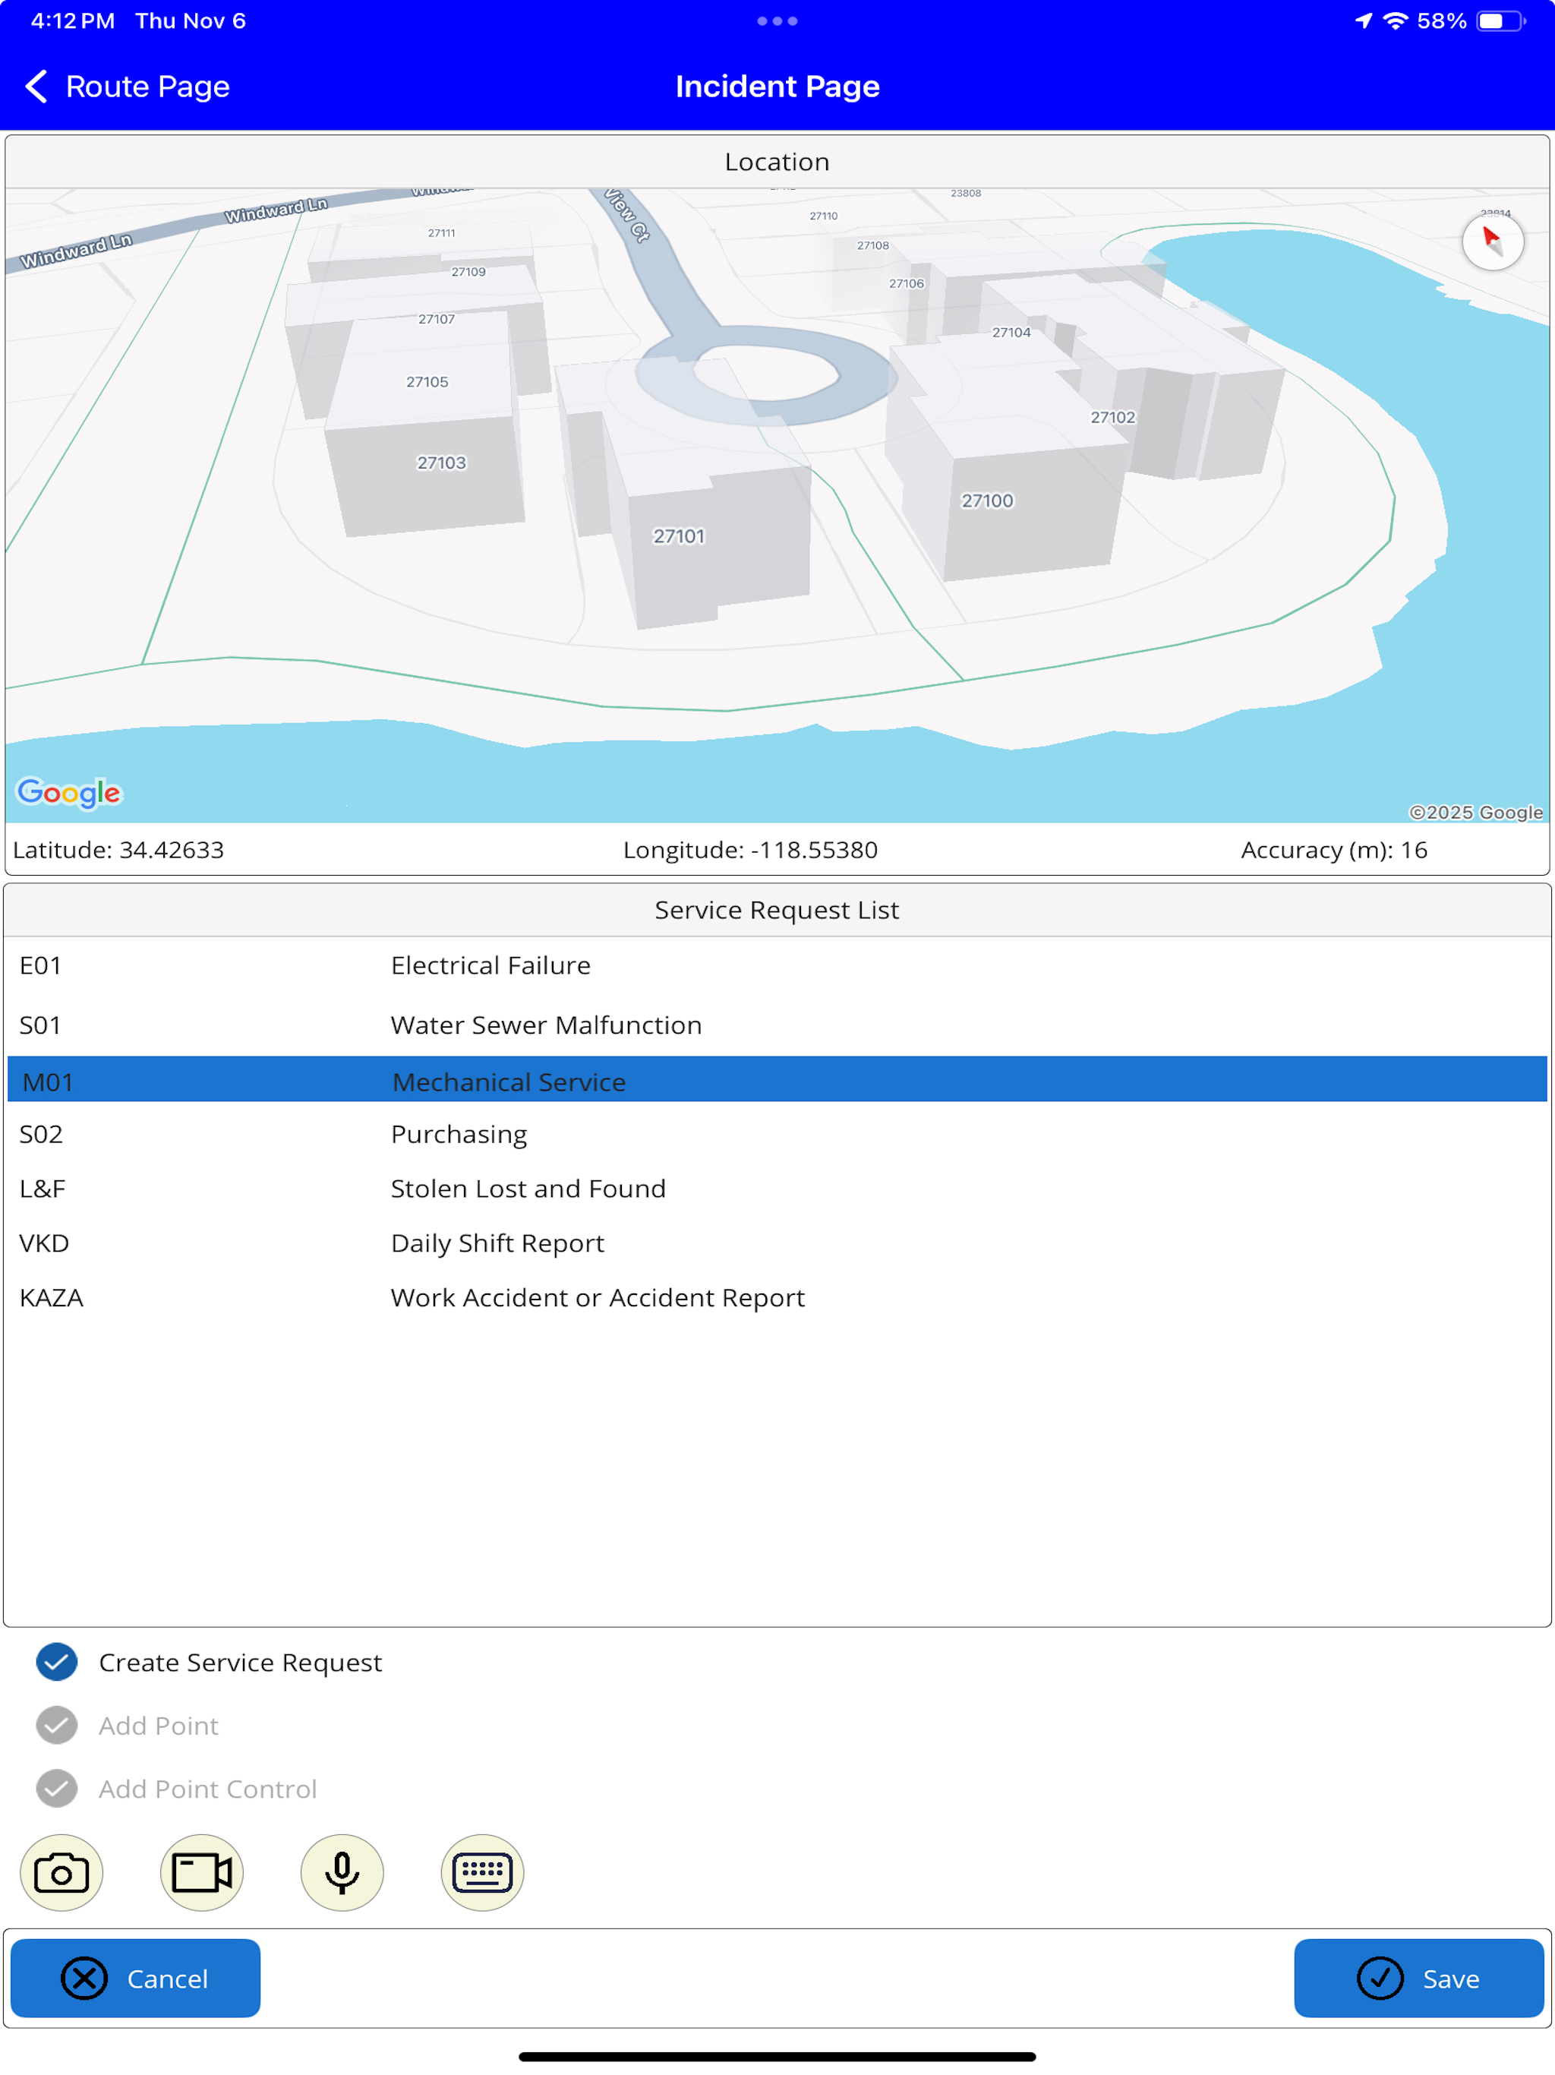
Task: Select S01 Water Sewer Malfunction row
Action: coord(777,1025)
